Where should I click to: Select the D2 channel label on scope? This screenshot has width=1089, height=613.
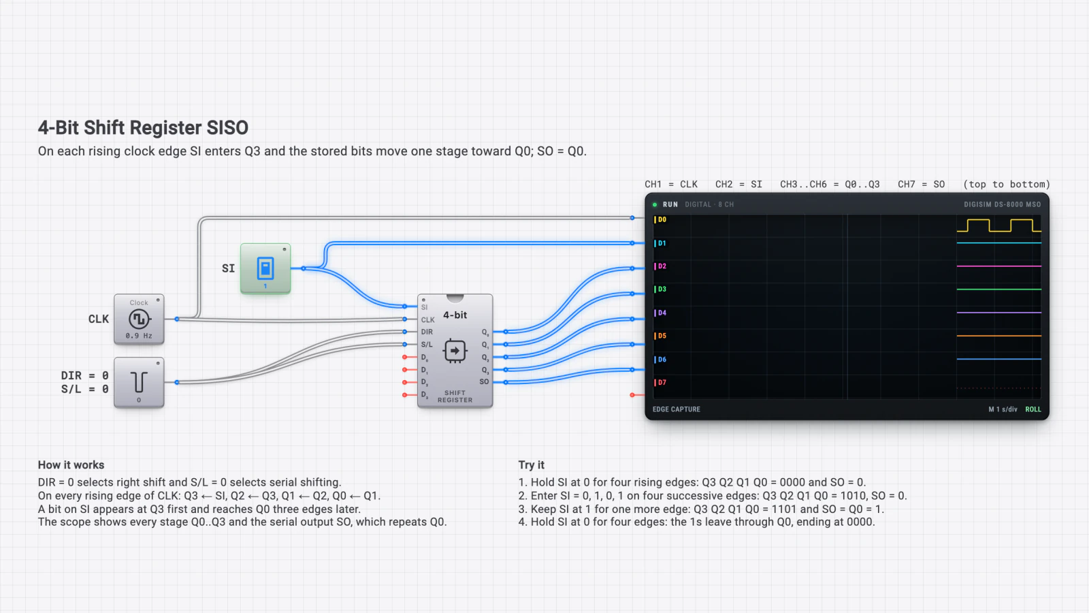[661, 266]
